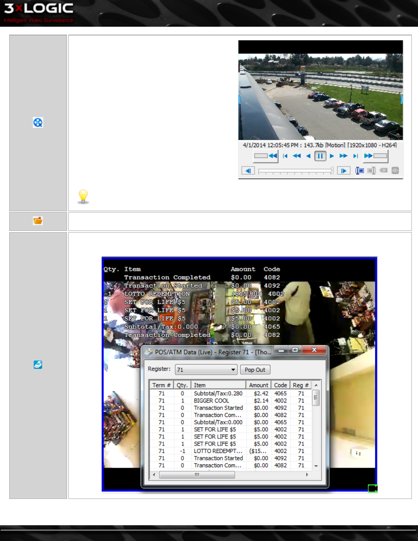Select the Subtotal/Tax:0.280 row
The image size is (418, 541).
230,393
